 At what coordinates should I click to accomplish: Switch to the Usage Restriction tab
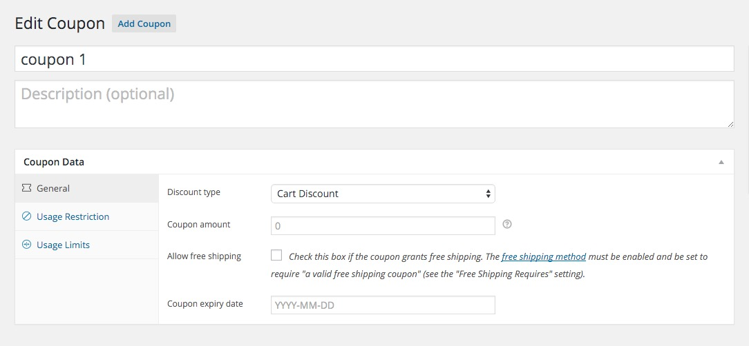[73, 216]
